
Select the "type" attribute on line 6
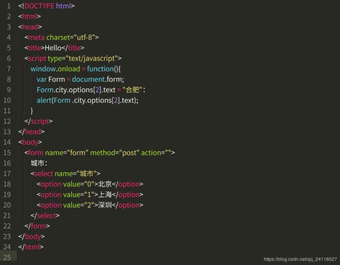(x=54, y=59)
